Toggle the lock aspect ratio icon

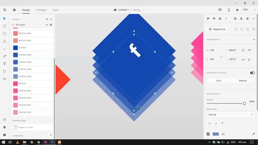click(x=221, y=56)
